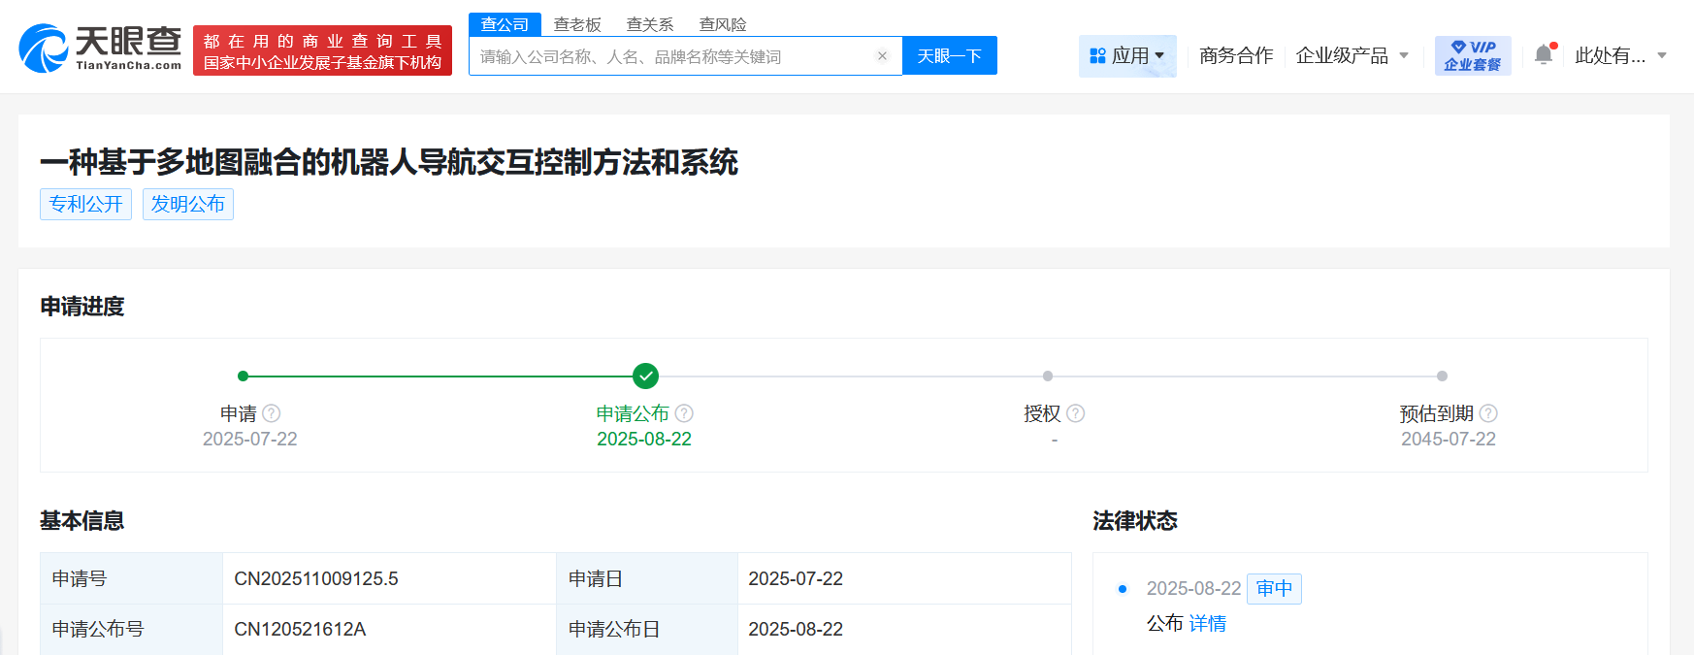1694x655 pixels.
Task: Switch to the 查风险 search tab
Action: tap(723, 24)
